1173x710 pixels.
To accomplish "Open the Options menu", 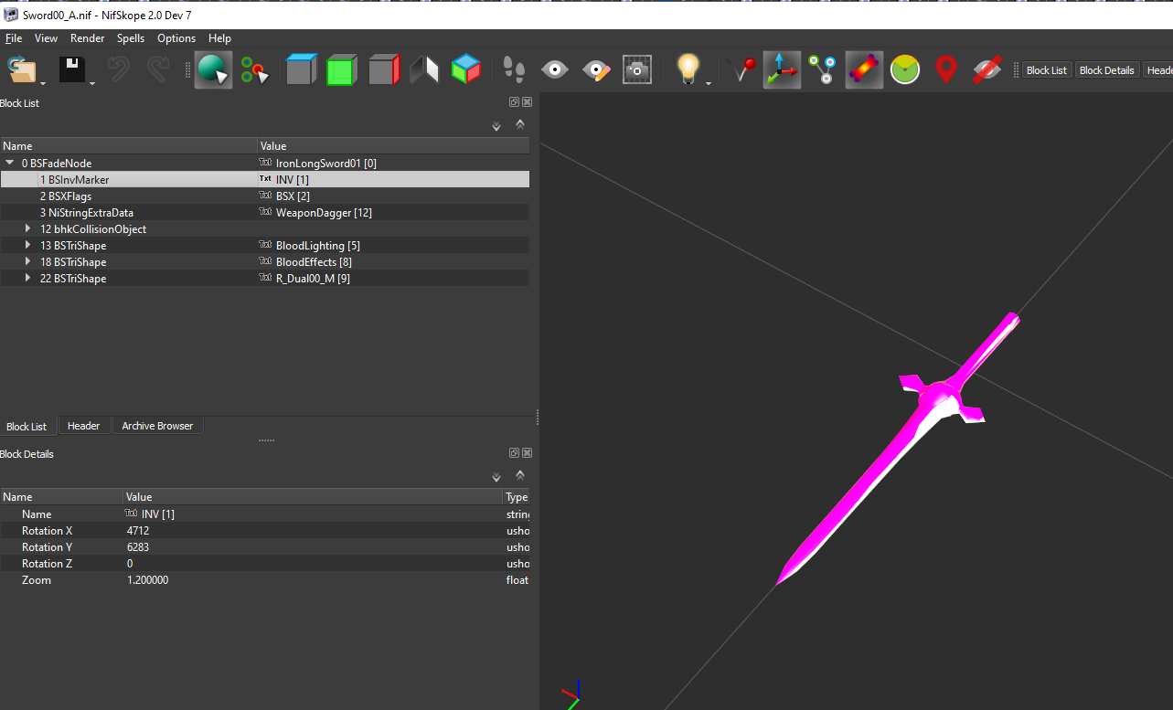I will pos(176,38).
